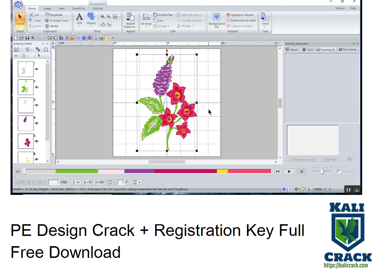Open the Background Fill wizard

(x=217, y=20)
